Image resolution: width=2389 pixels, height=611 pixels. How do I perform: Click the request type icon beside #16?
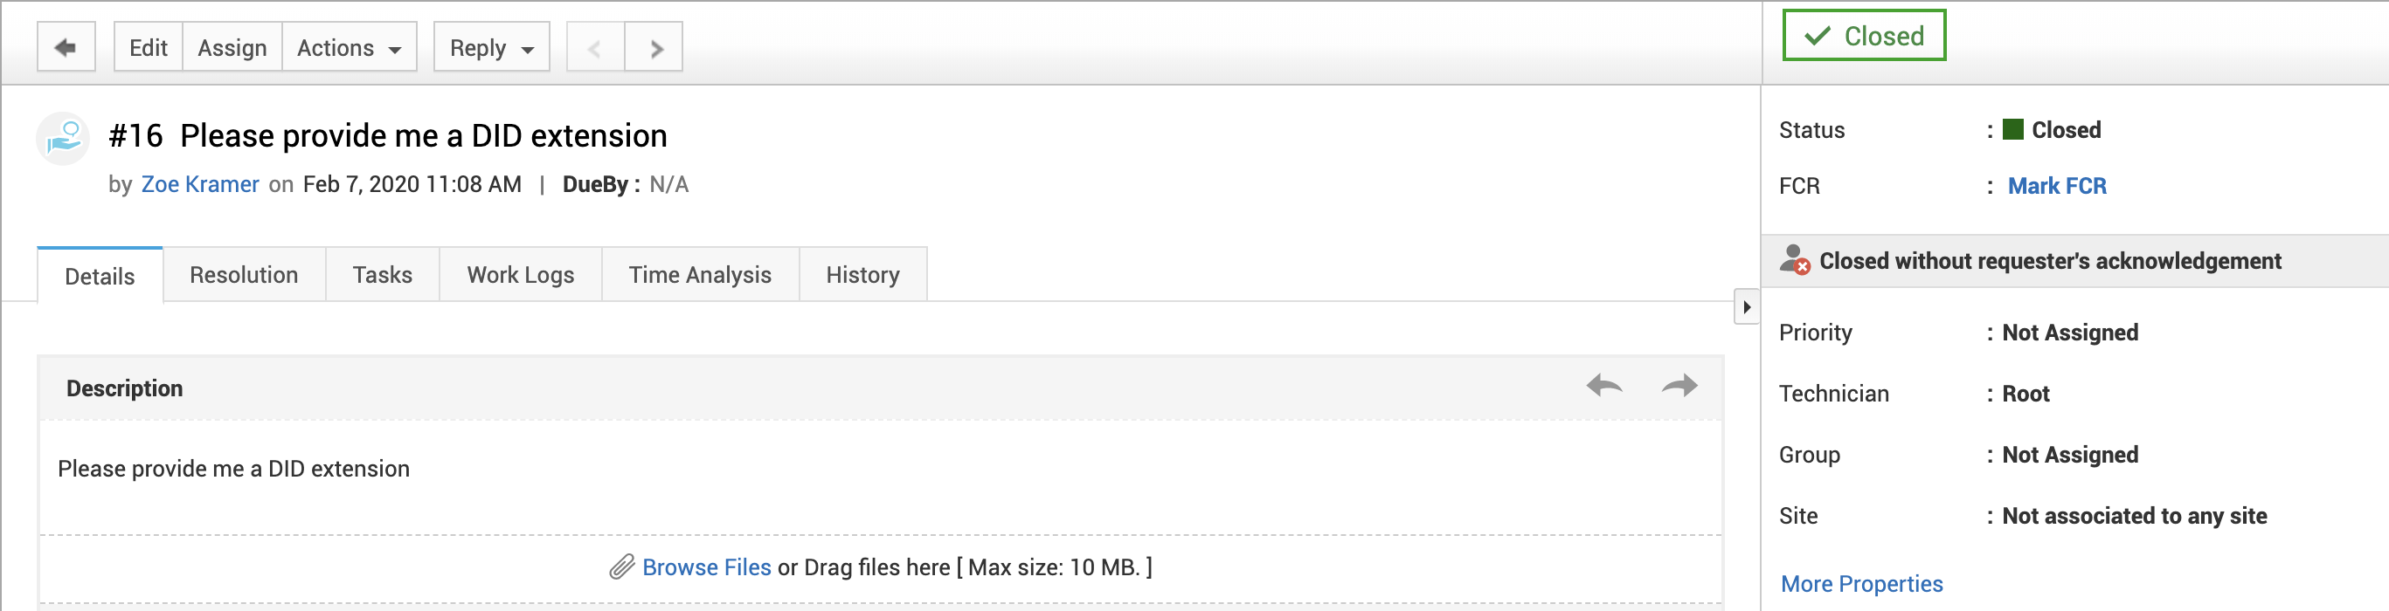[64, 138]
